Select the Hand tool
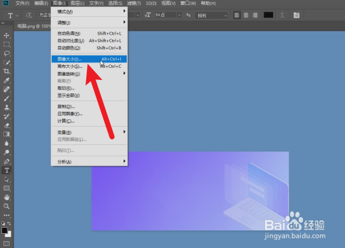 click(7, 197)
